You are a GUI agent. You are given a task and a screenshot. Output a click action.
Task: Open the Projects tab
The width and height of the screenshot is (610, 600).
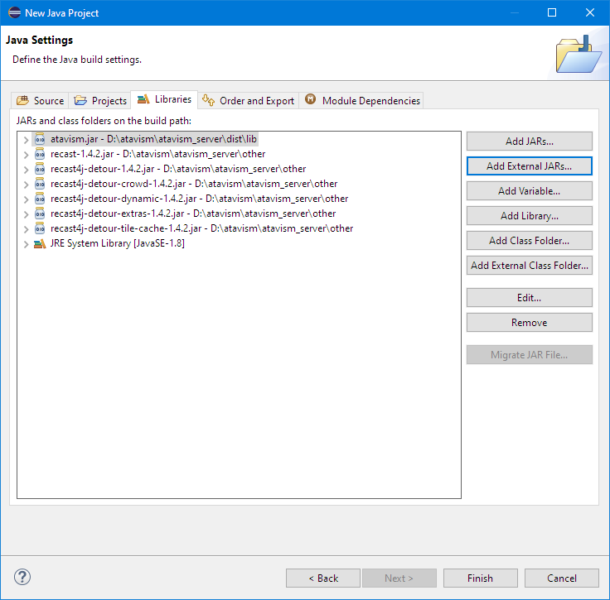click(100, 101)
